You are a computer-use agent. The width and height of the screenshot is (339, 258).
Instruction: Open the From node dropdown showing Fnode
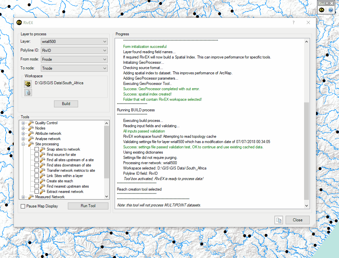click(x=74, y=59)
